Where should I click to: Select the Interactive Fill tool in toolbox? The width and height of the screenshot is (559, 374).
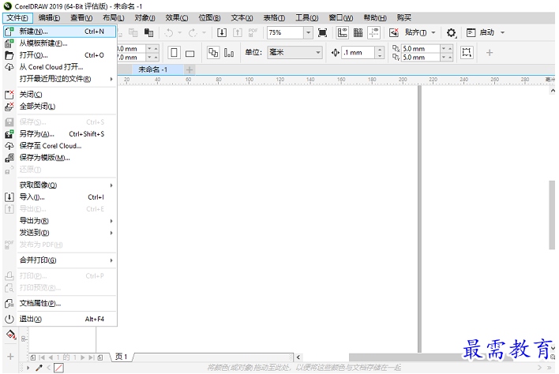point(11,335)
